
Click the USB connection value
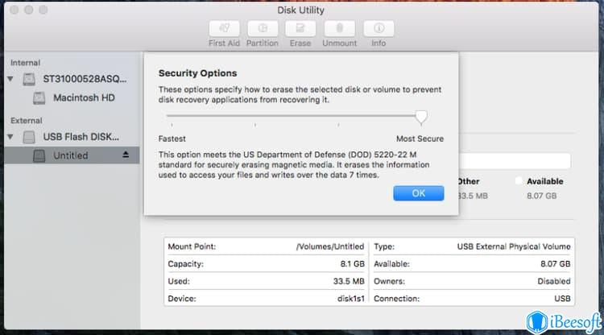[562, 299]
